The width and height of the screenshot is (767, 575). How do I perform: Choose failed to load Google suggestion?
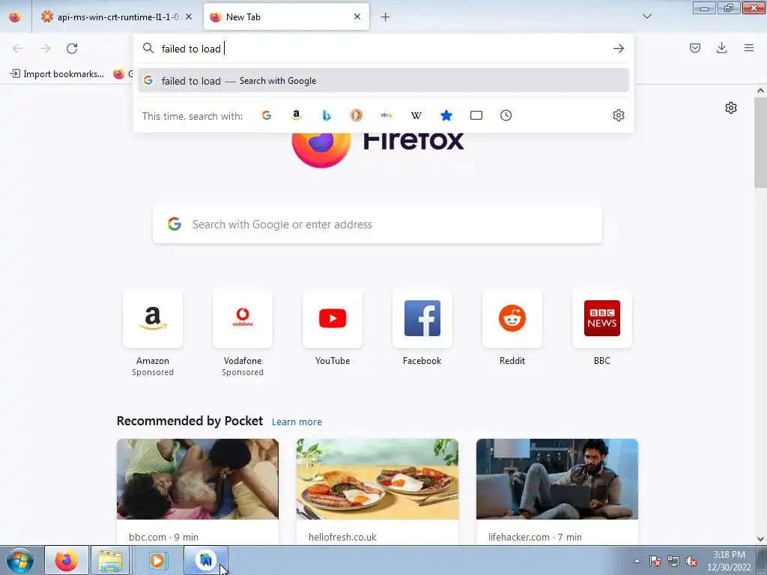[383, 81]
